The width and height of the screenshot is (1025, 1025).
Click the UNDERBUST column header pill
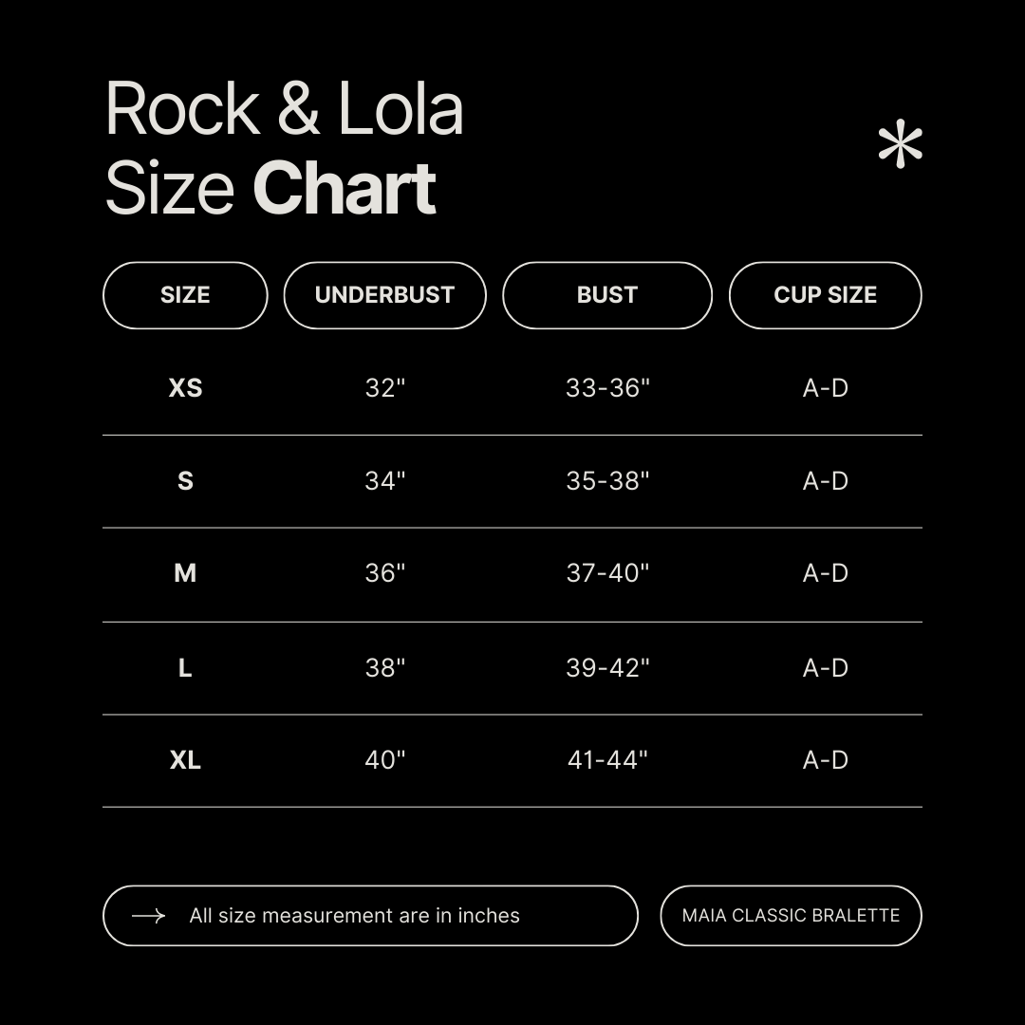(384, 295)
